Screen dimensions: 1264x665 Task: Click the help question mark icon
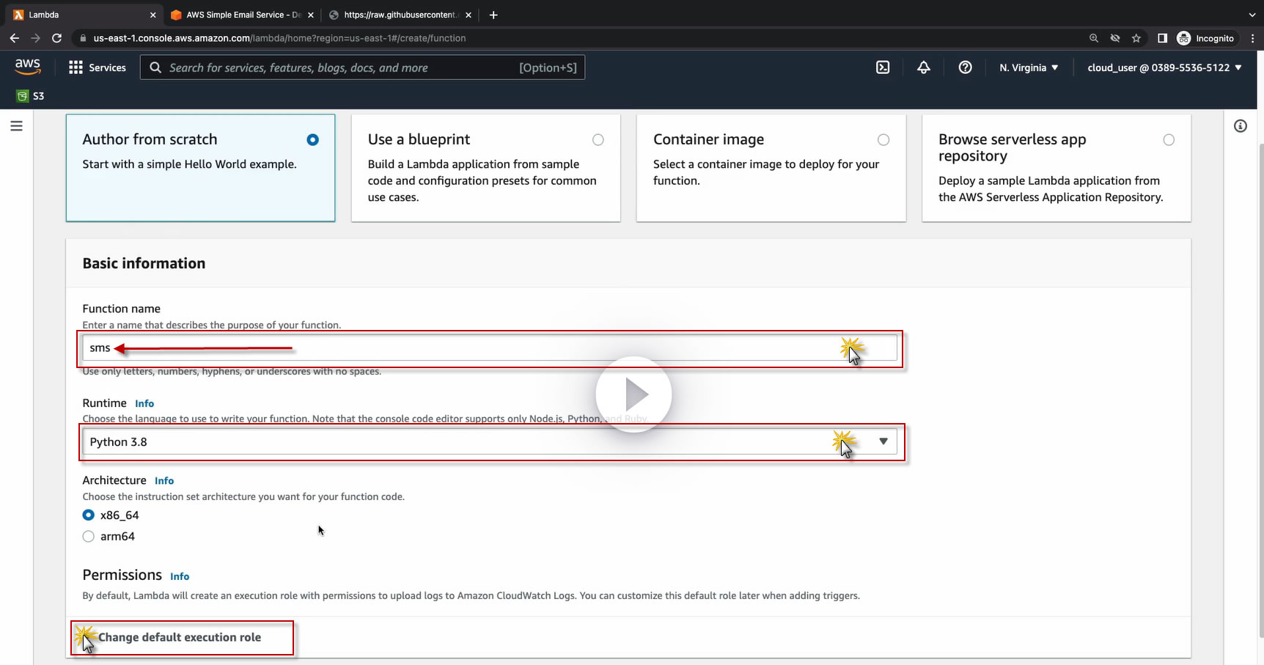(965, 67)
